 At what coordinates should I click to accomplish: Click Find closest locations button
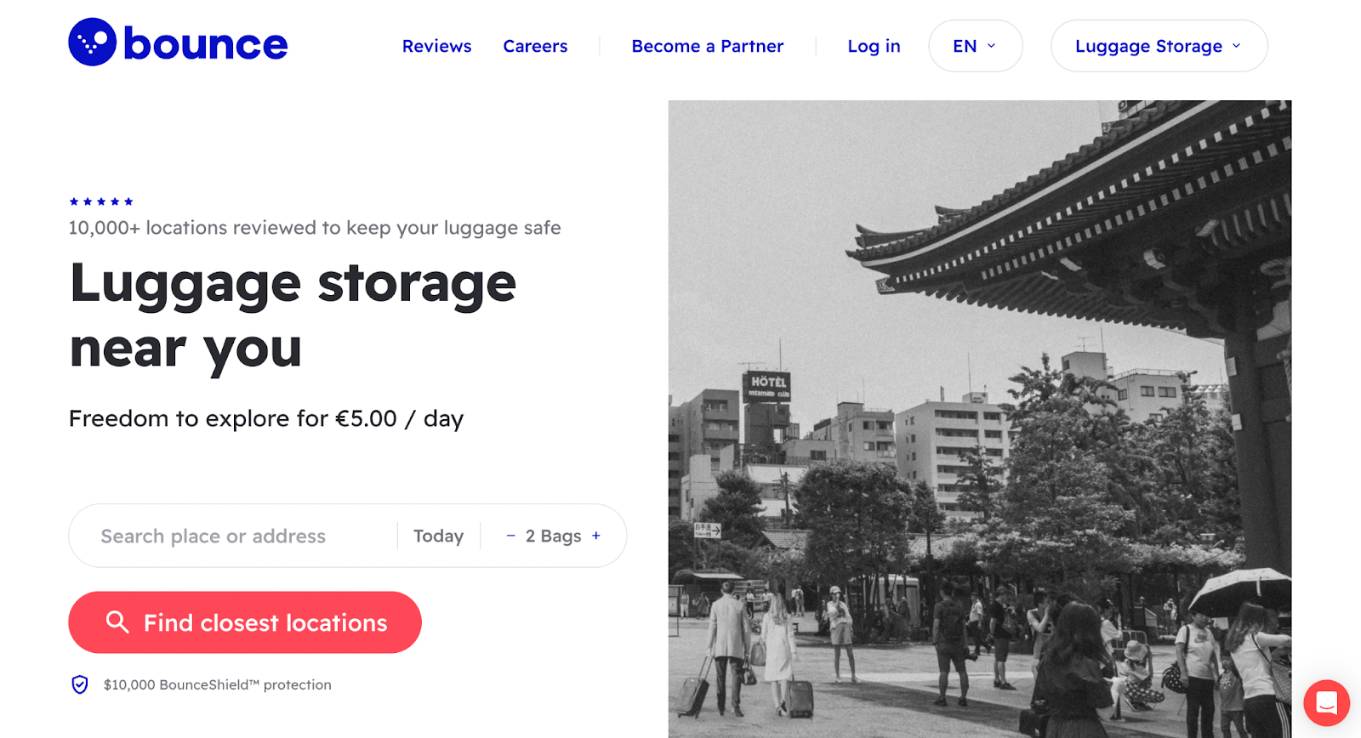[x=245, y=622]
